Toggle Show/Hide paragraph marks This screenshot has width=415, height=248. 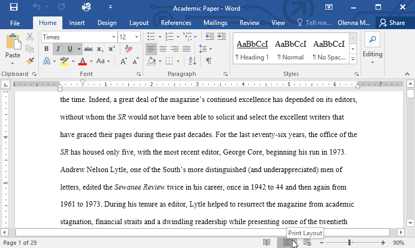208,61
